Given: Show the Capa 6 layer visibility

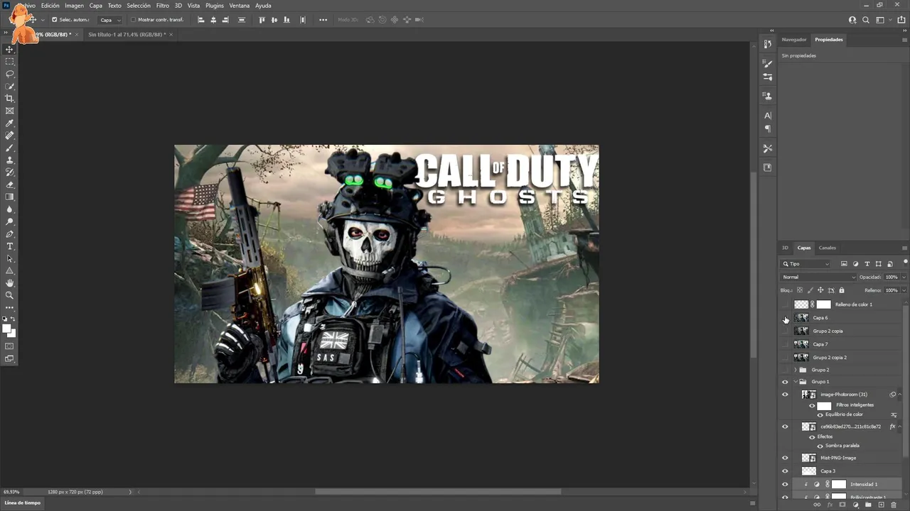Looking at the screenshot, I should point(785,318).
